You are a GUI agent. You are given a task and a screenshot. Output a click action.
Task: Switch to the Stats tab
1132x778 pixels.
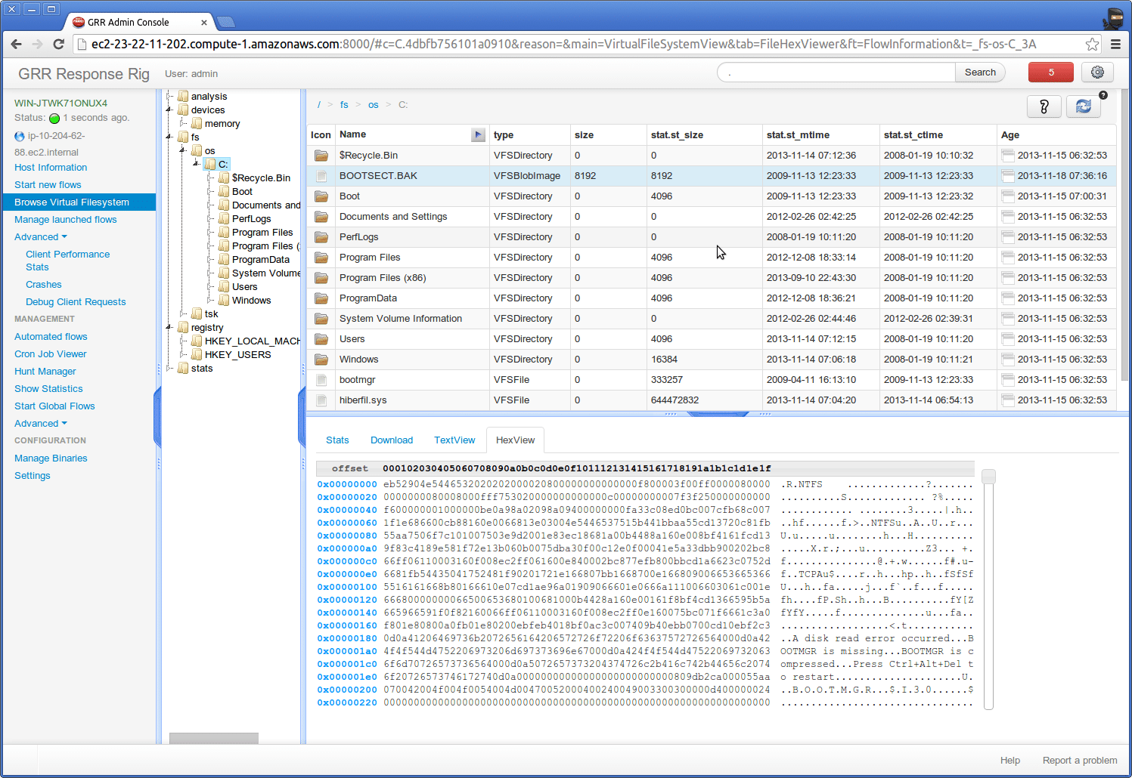pos(337,440)
